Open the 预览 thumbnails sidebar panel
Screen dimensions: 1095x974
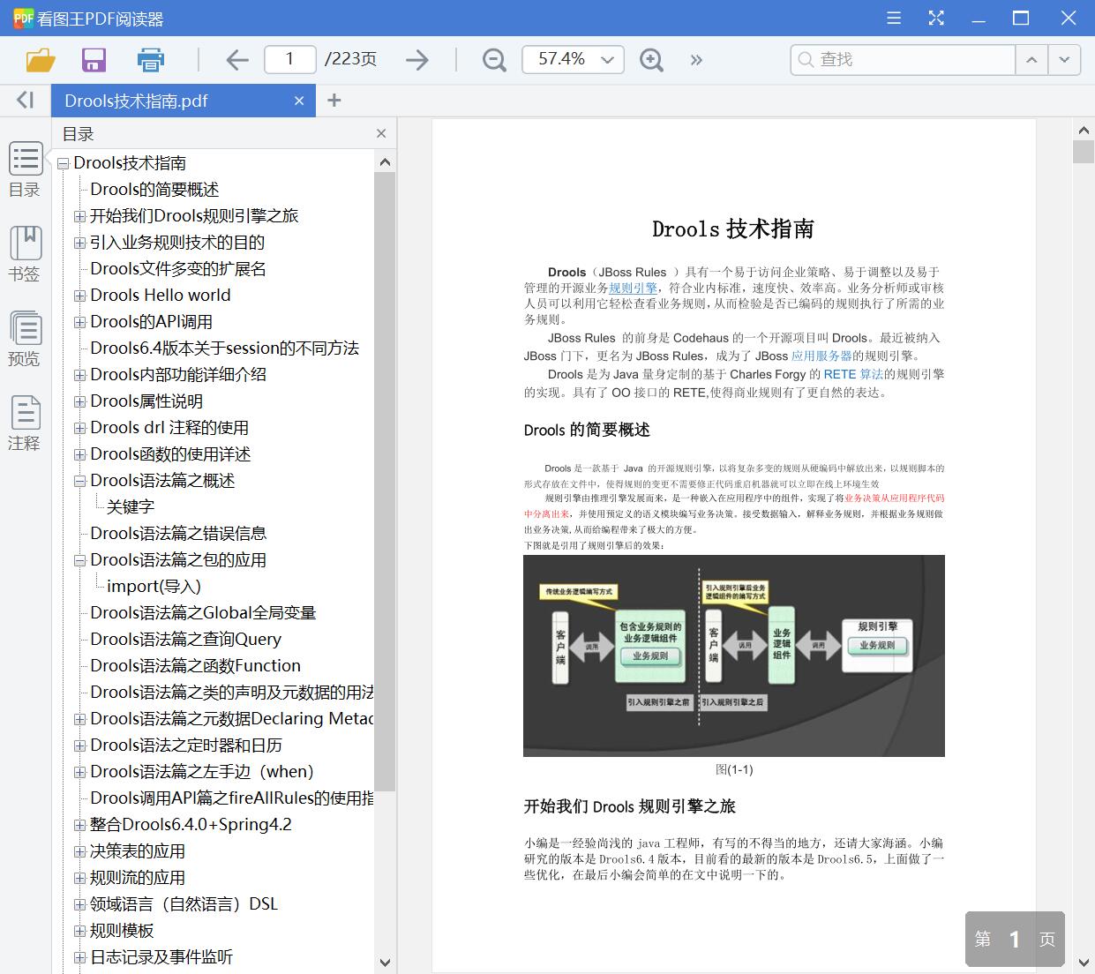point(25,339)
